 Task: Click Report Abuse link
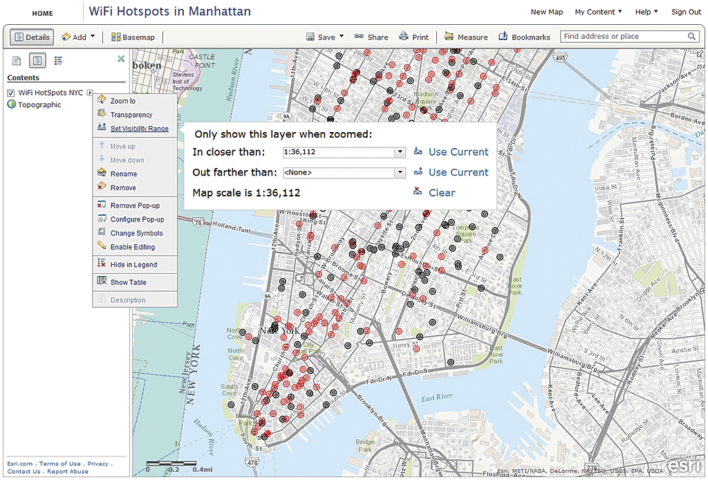[68, 472]
